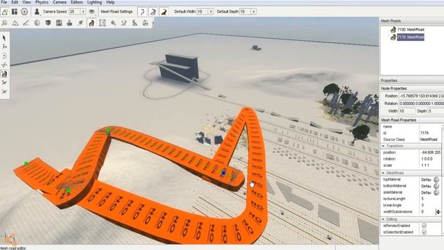This screenshot has height=250, width=444.
Task: Select the Decal Road Editor icon
Action: point(135,23)
